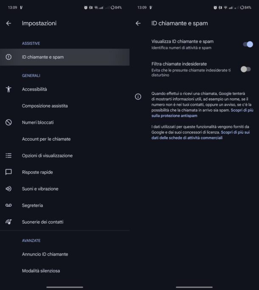Tap the Opzioni di visualizzazione list icon
The height and width of the screenshot is (290, 259).
point(8,155)
